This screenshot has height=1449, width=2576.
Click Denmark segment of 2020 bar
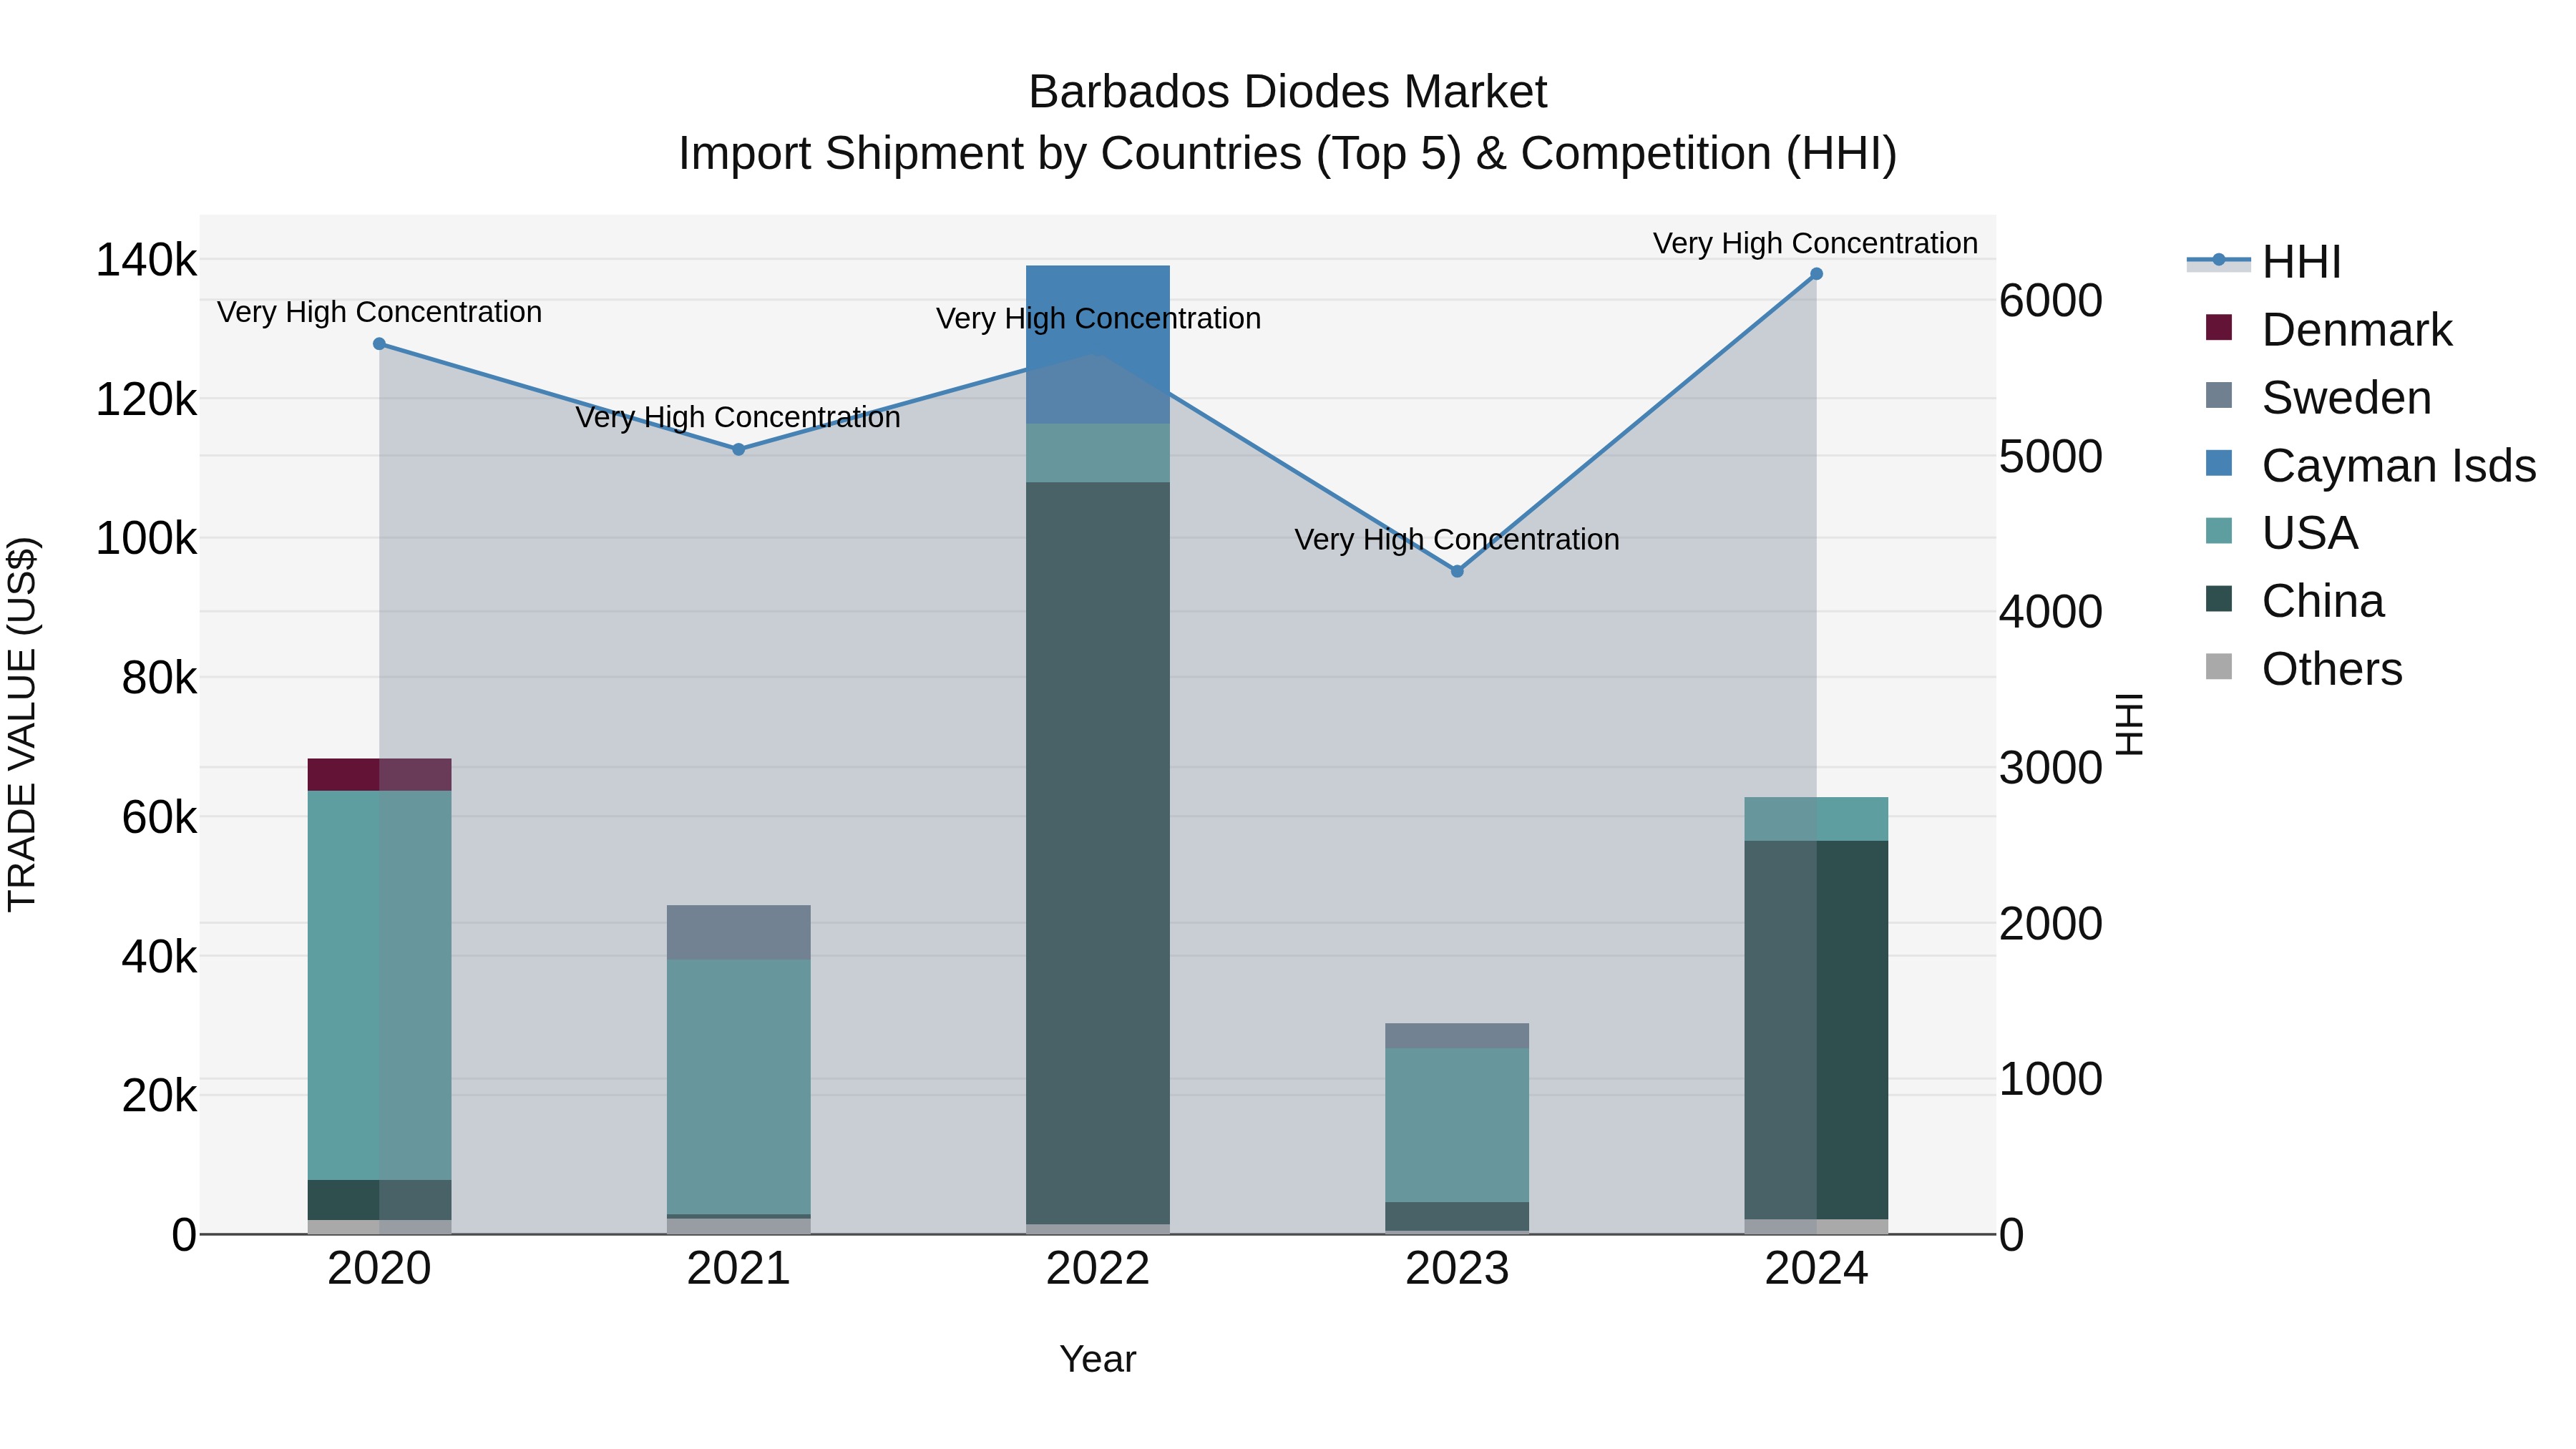point(379,775)
